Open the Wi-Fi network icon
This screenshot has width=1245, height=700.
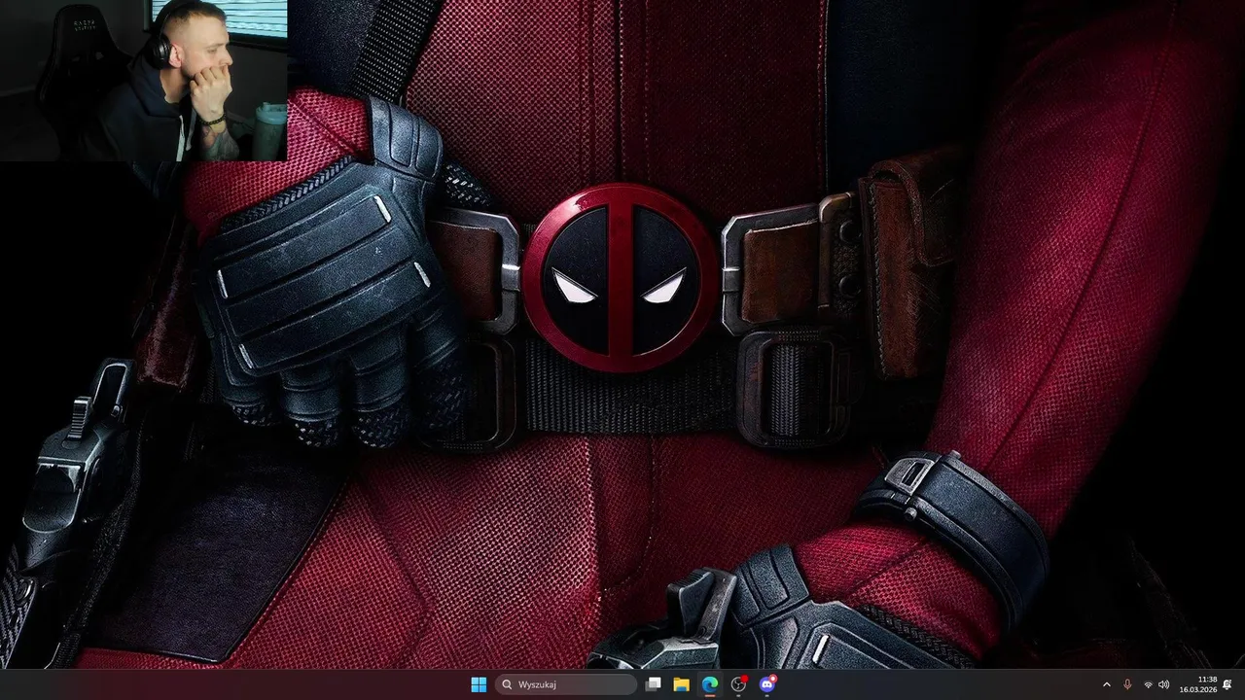coord(1148,684)
